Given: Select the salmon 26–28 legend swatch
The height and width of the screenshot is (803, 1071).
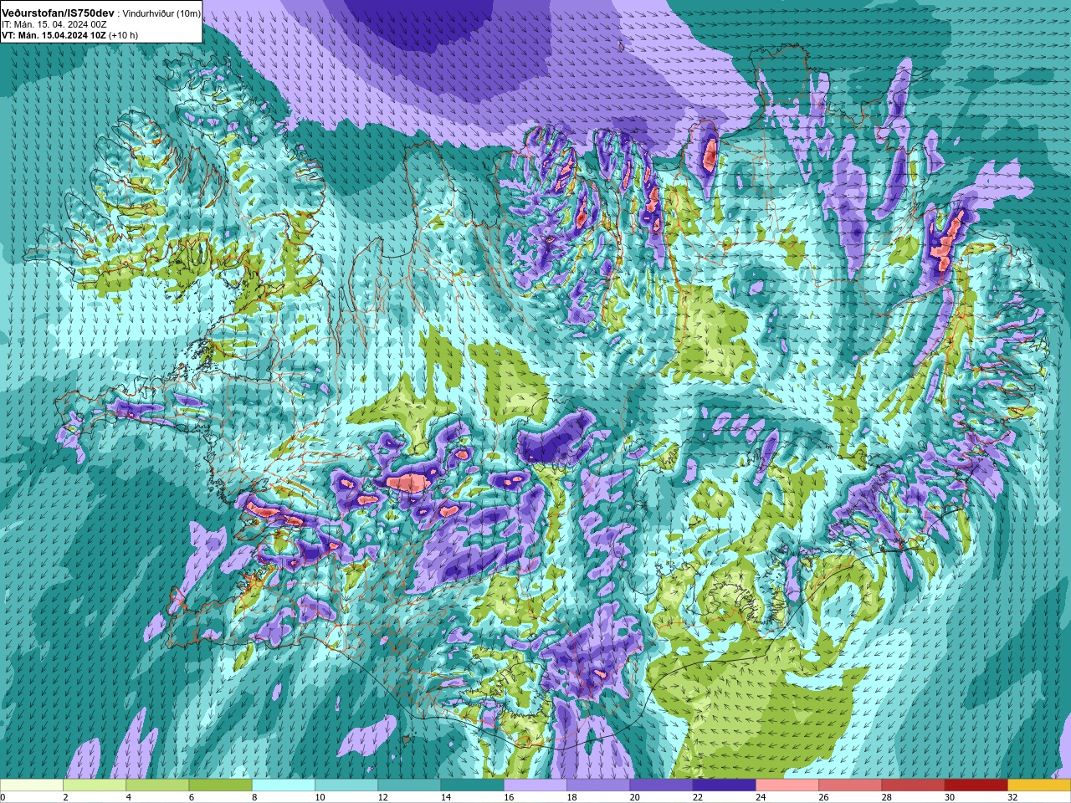Looking at the screenshot, I should pyautogui.click(x=850, y=785).
